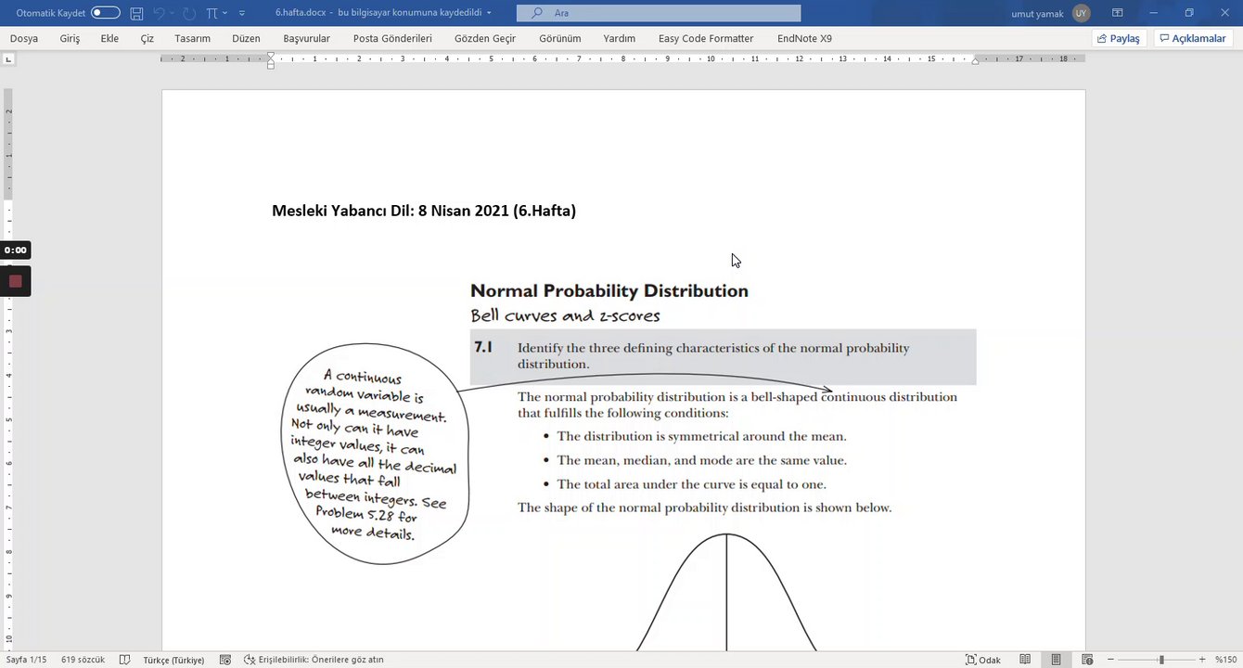Click the handwritten continuous random variable callout

point(376,456)
